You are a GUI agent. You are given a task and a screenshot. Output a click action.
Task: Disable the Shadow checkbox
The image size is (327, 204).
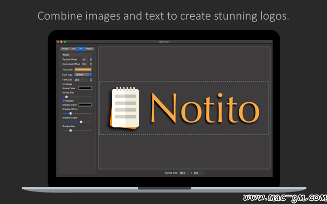click(x=63, y=101)
